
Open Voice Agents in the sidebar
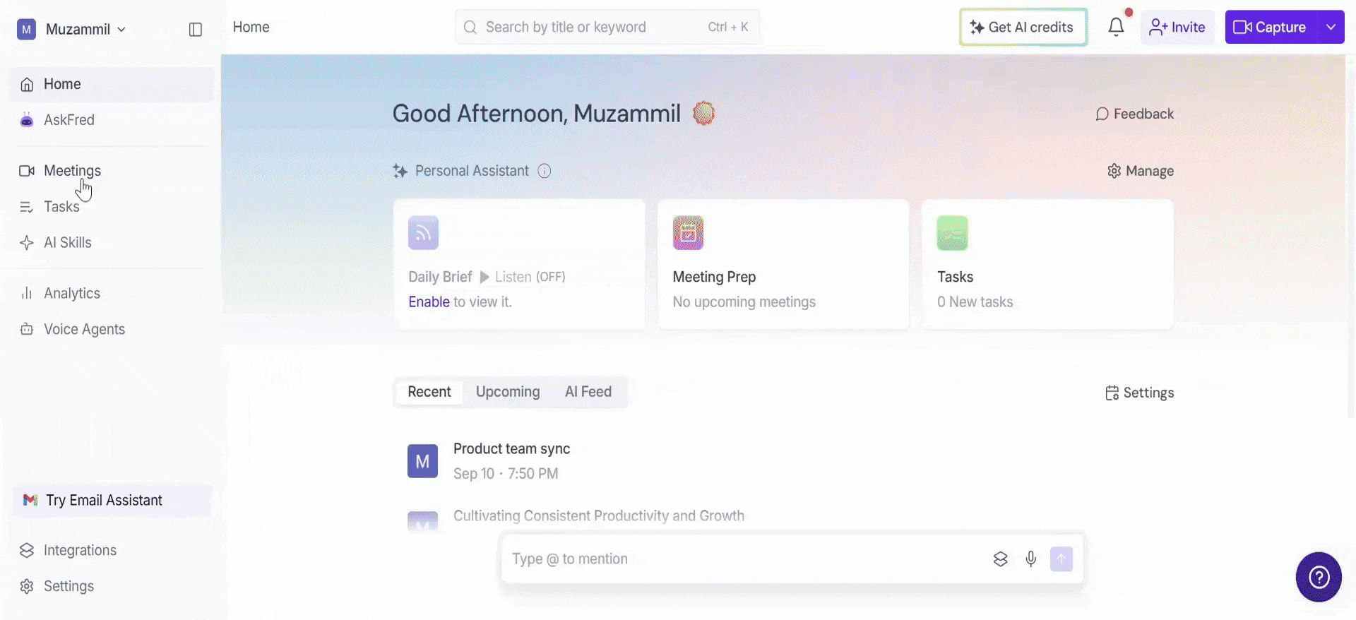point(112,330)
